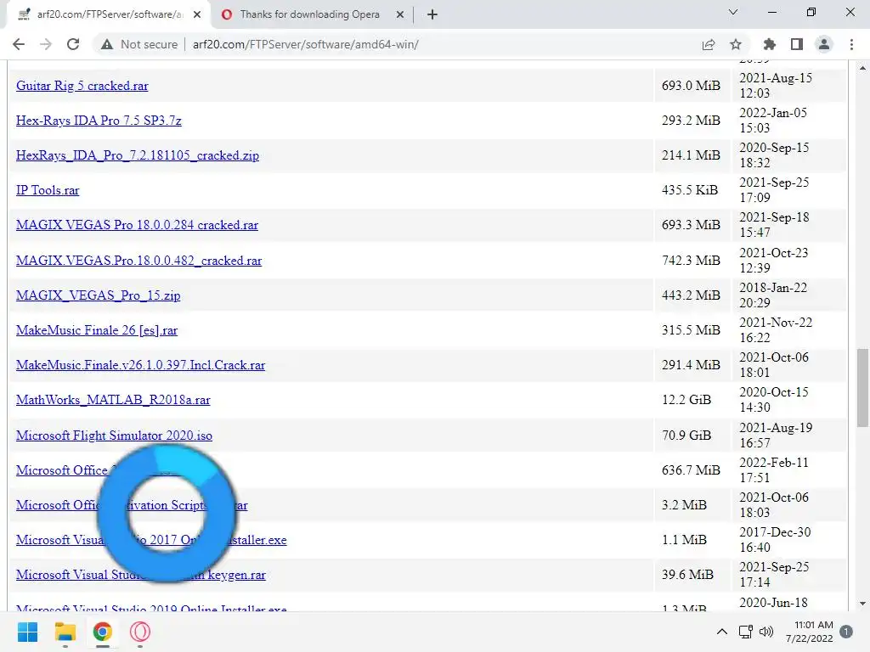Select the 742.3 MiB size cell
The image size is (870, 652).
click(x=692, y=260)
